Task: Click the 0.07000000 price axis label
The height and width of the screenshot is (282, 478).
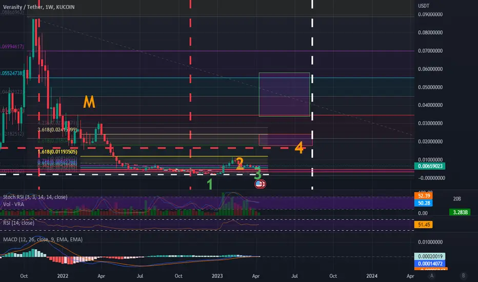Action: 430,51
